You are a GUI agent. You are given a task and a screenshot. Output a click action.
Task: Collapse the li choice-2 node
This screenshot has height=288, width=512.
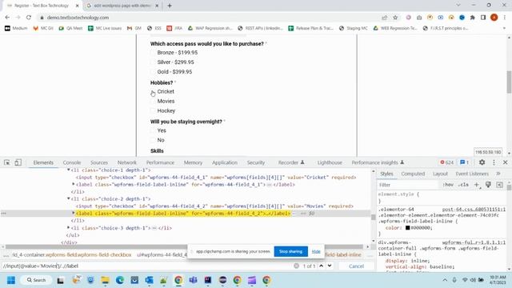click(x=69, y=198)
